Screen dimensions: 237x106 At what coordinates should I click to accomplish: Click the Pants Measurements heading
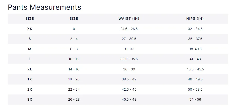(x=45, y=7)
